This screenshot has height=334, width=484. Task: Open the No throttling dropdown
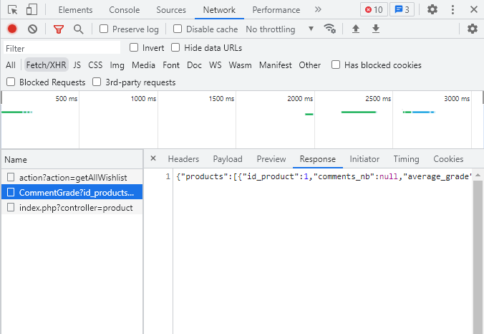click(279, 29)
